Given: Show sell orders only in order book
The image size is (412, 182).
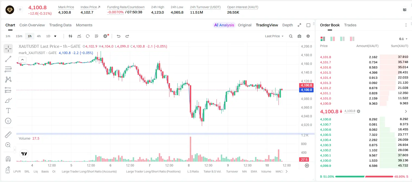Looking at the screenshot, I should [x=352, y=39].
